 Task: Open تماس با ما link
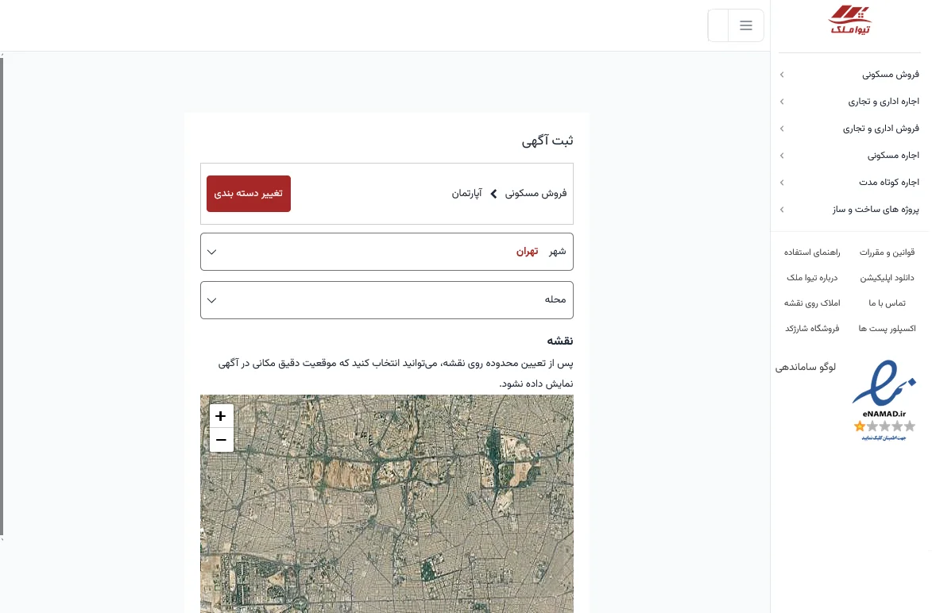pos(887,303)
